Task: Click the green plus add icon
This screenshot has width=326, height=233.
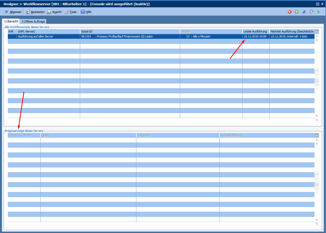Action: 297,12
